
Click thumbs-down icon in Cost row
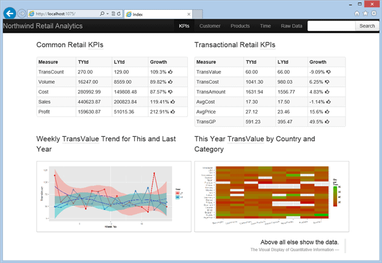click(x=170, y=92)
